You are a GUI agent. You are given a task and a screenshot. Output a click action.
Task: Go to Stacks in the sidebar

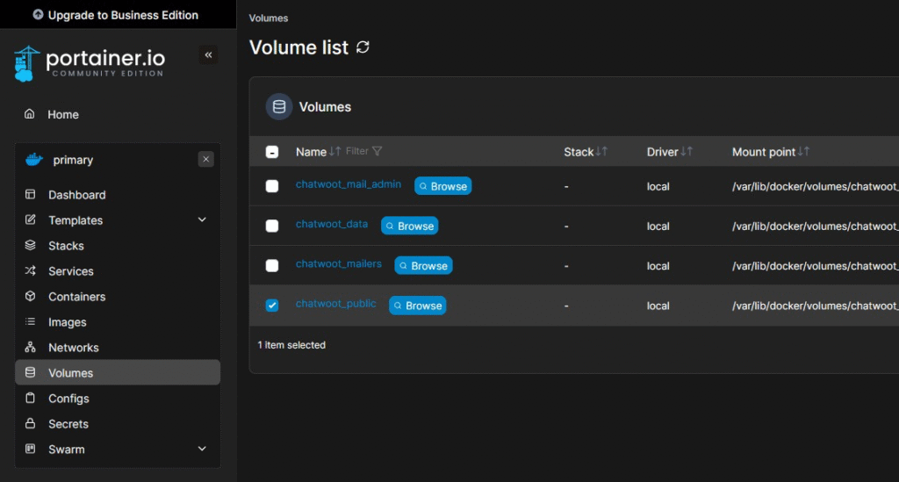pyautogui.click(x=66, y=246)
